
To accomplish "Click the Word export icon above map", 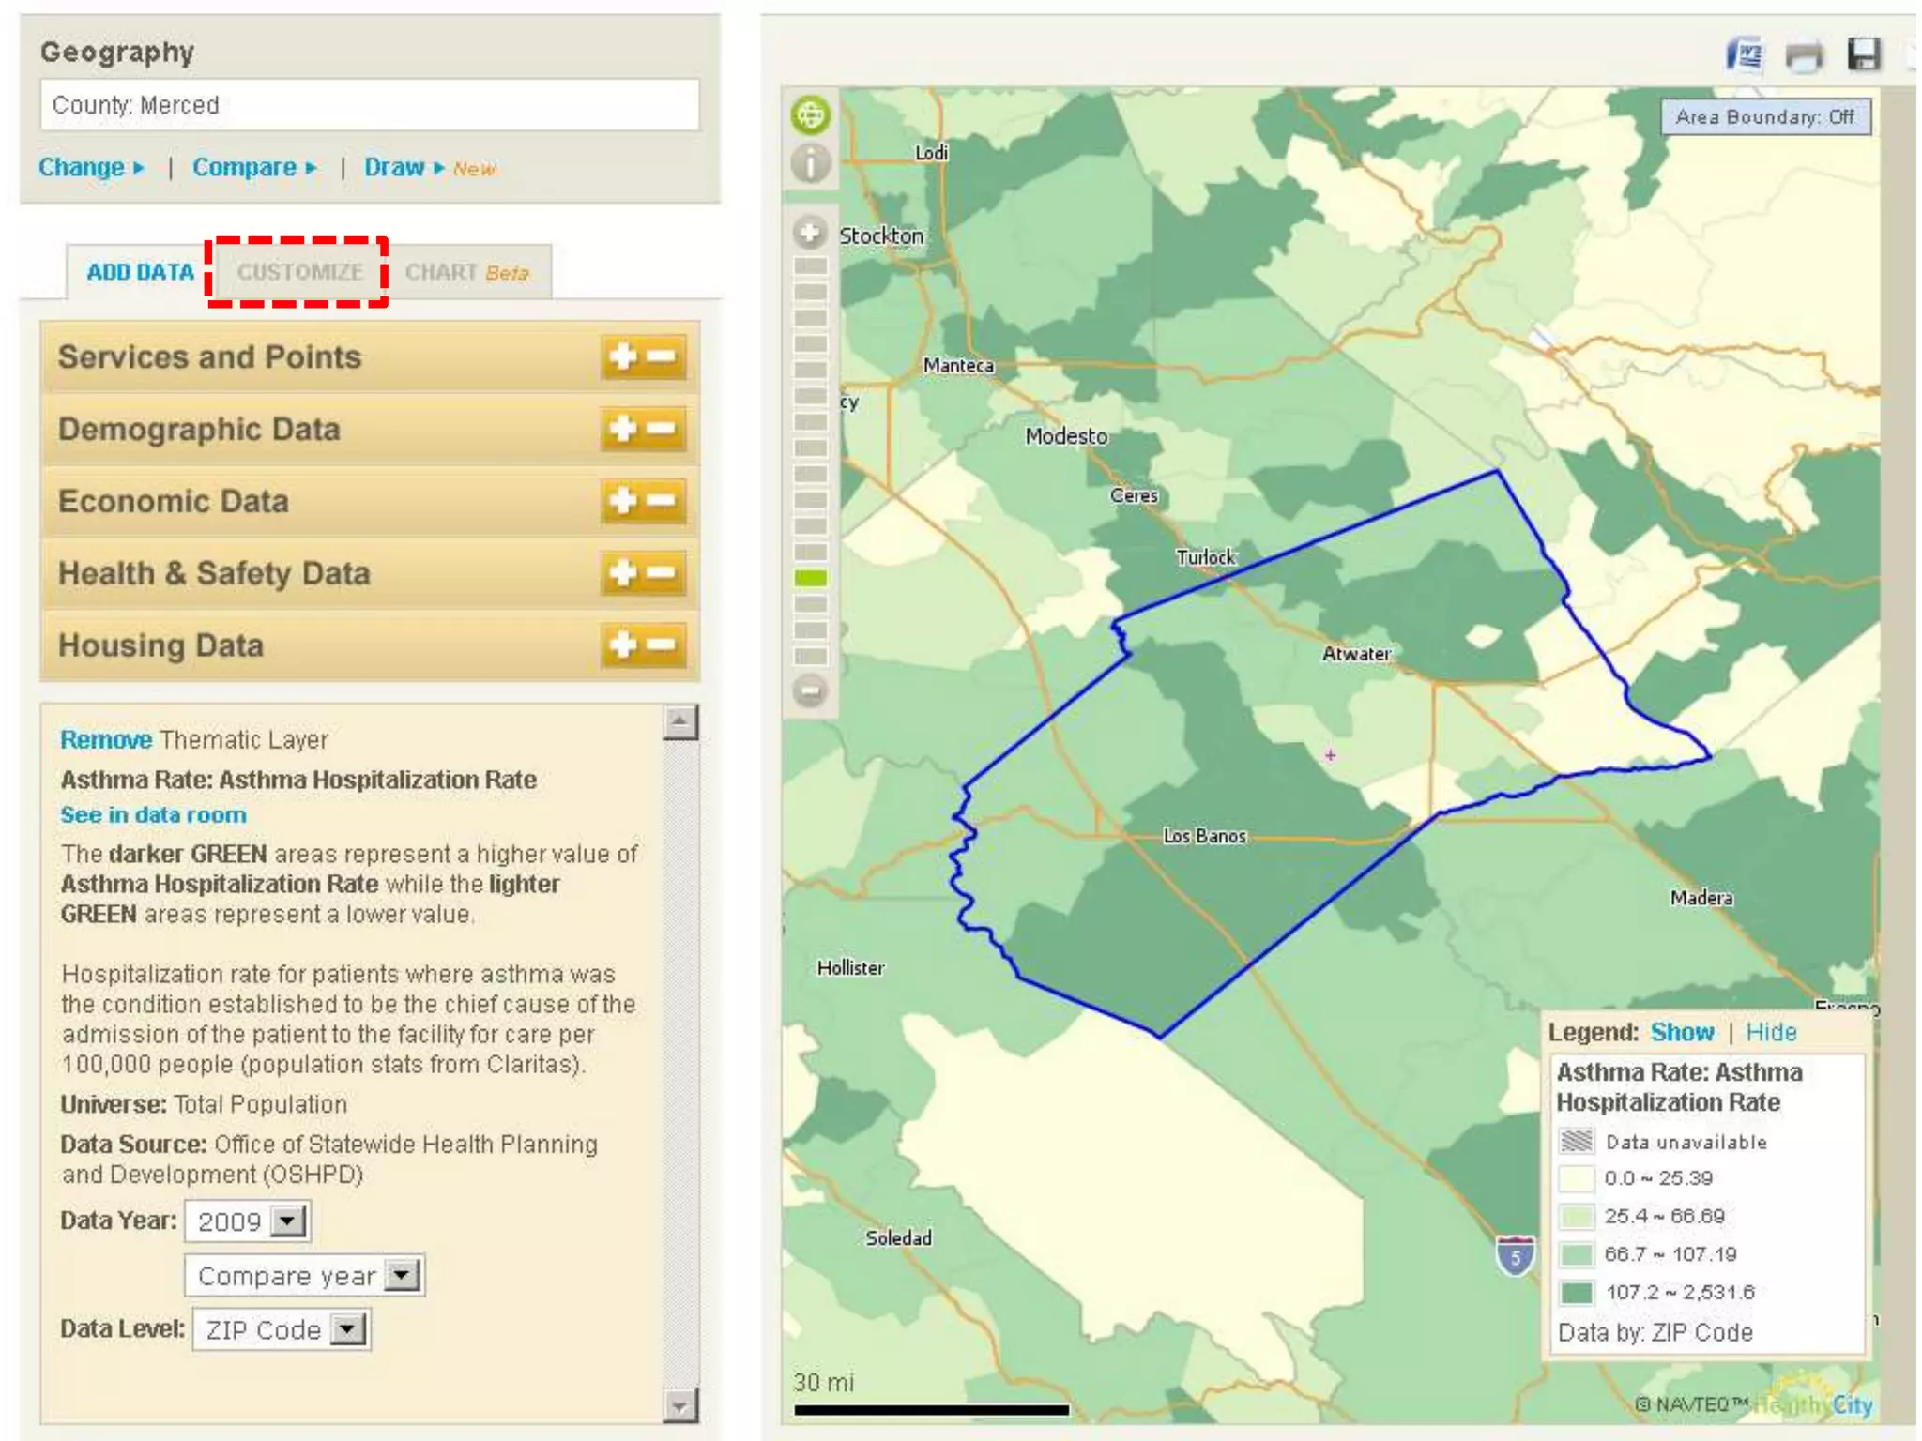I will 1744,55.
